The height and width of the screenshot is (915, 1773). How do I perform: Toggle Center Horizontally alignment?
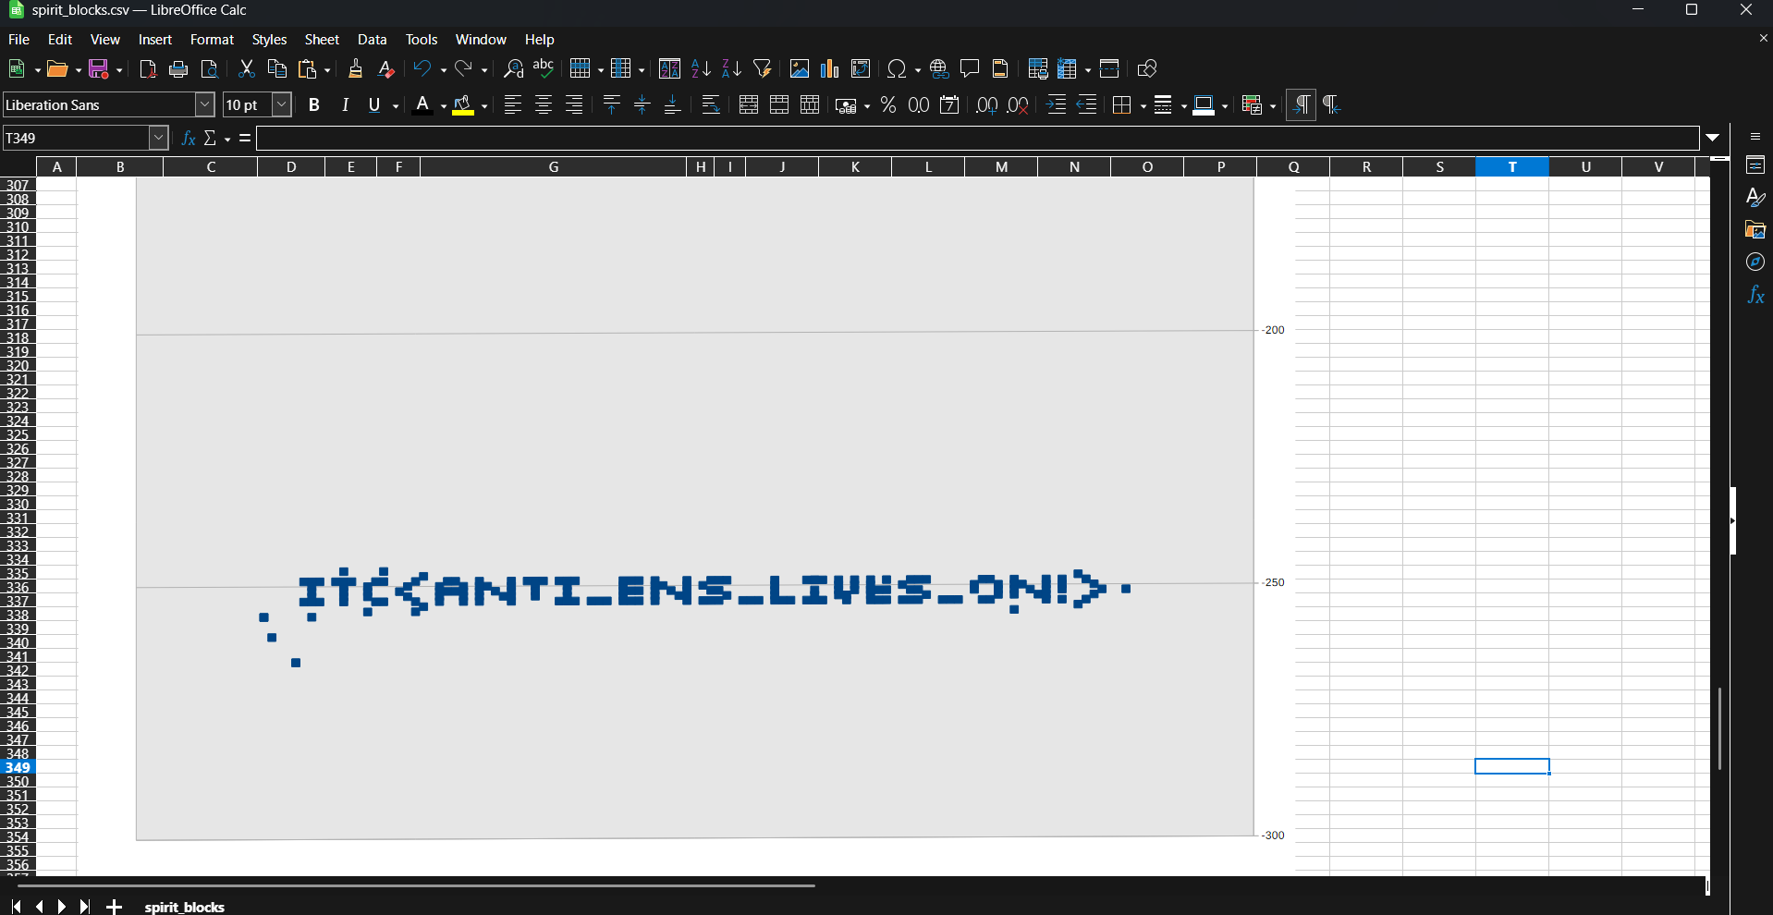[x=544, y=104]
